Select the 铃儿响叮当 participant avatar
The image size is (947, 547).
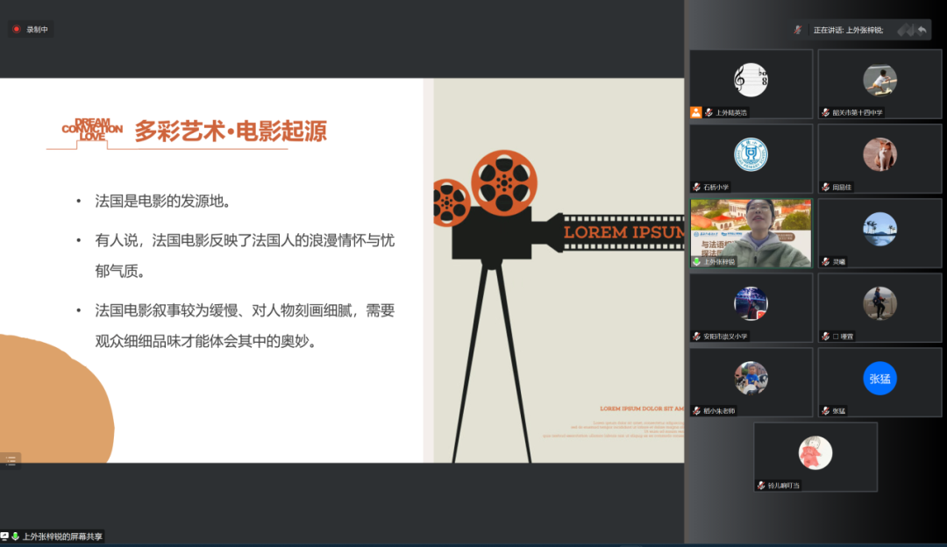pyautogui.click(x=815, y=453)
